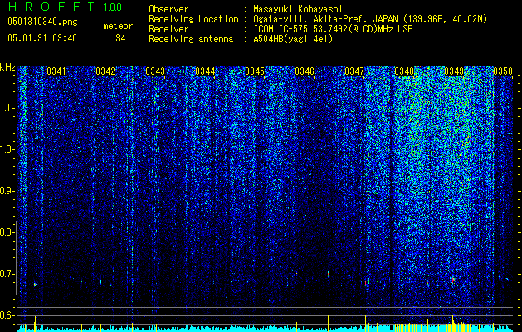Screen dimensions: 522x332
Task: Select time marker 0343
Action: coord(155,71)
